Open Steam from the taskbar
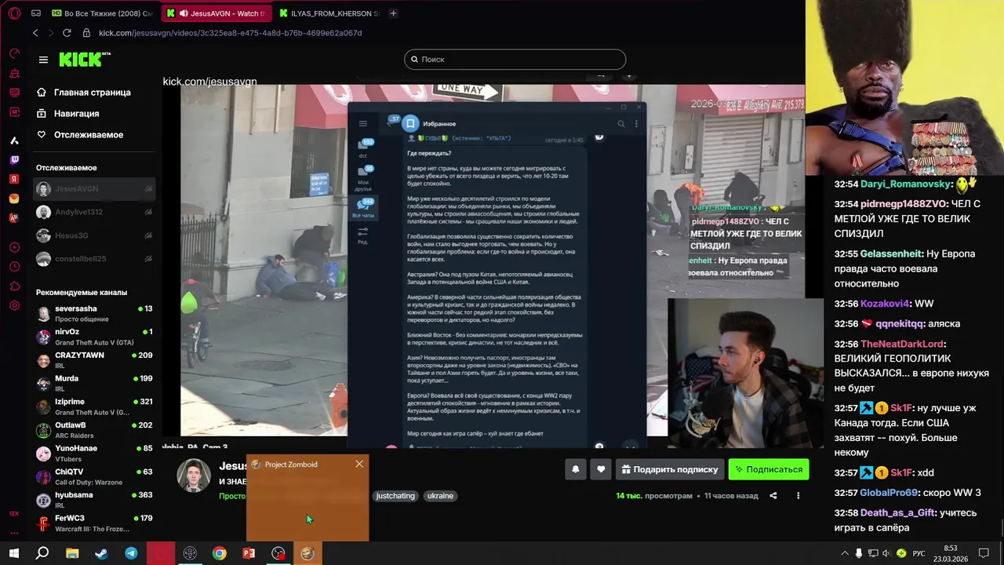1004x565 pixels. (x=101, y=553)
